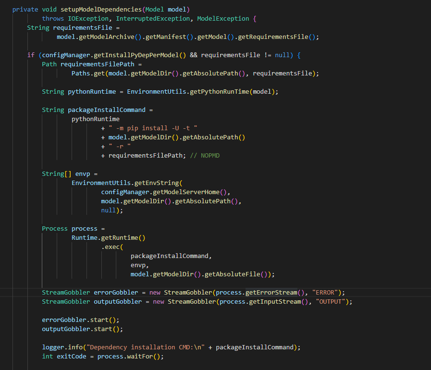This screenshot has height=370, width=431.
Task: Click getPythonRunTime method call
Action: click(x=220, y=92)
